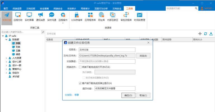215x112 pixels.
Task: Open the 应用程序库 application library
Action: pos(90,17)
